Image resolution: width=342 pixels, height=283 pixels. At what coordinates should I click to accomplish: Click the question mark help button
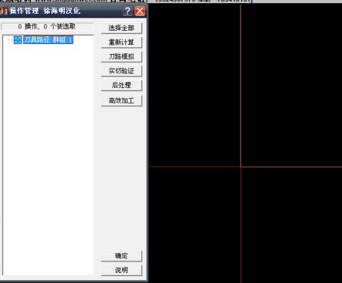(128, 11)
